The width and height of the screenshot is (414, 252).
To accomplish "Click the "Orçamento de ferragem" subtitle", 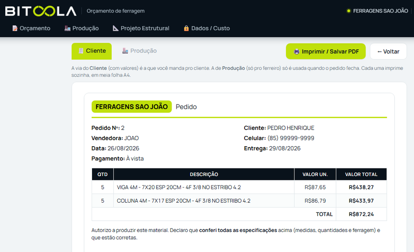I will (116, 11).
